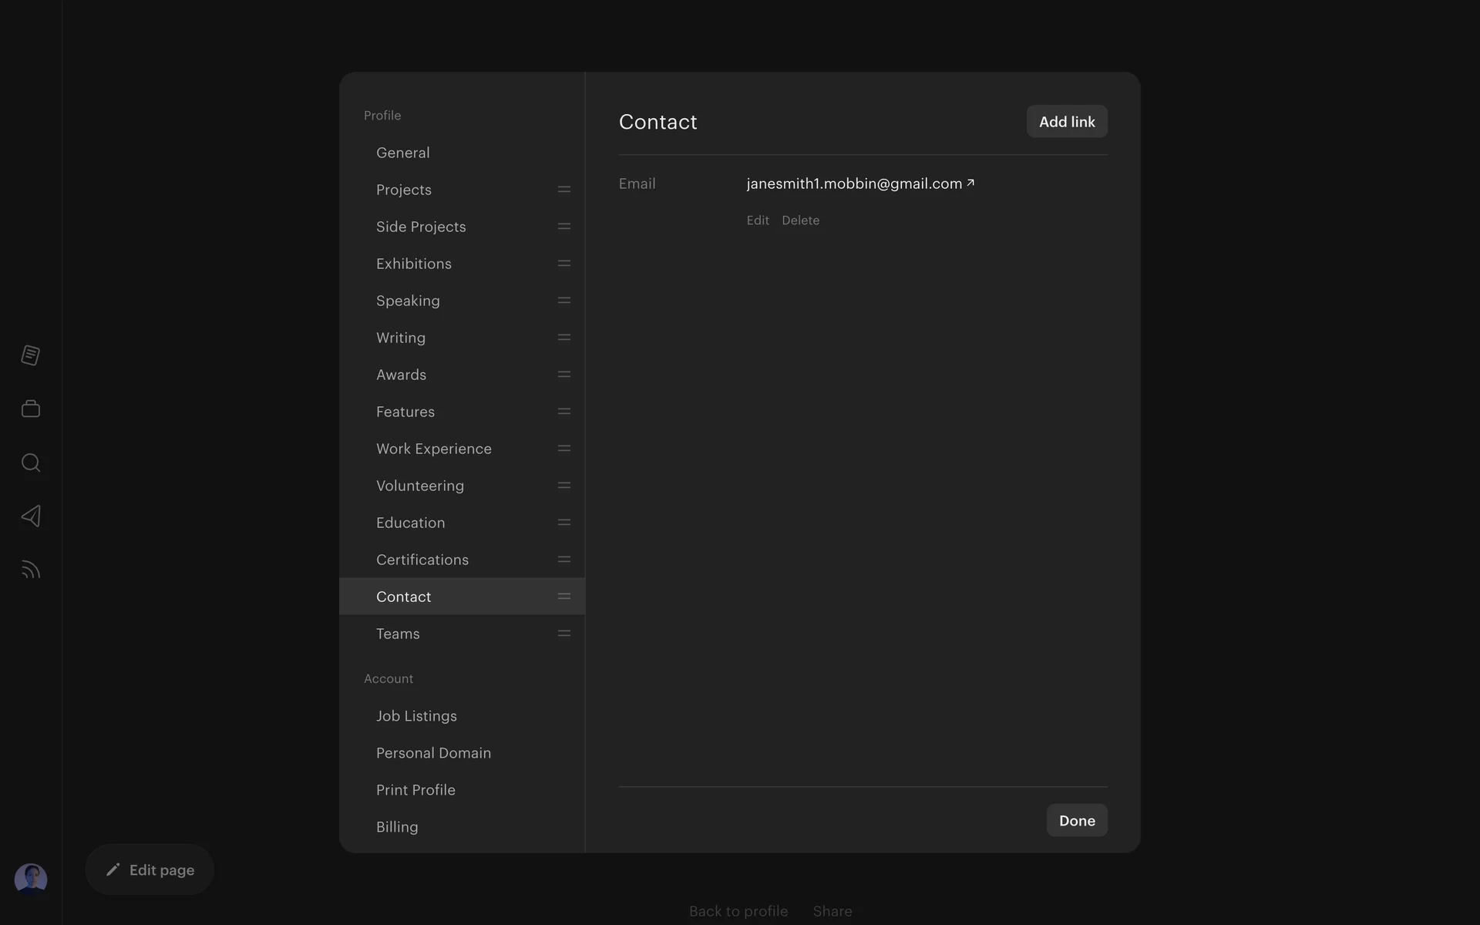The width and height of the screenshot is (1480, 925).
Task: Click the Done button
Action: pos(1077,820)
